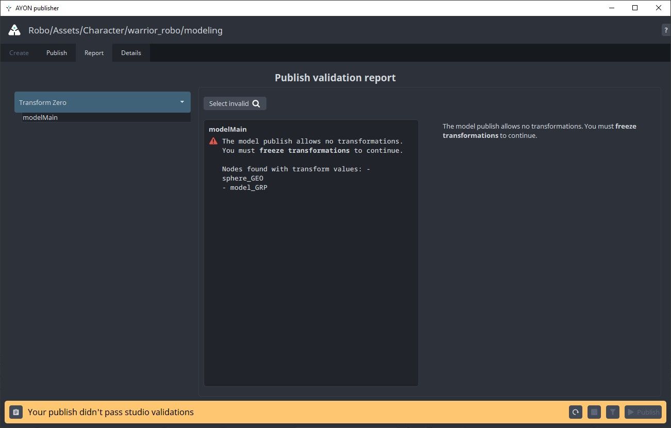Click the warning triangle beside modelMain message

pos(213,140)
